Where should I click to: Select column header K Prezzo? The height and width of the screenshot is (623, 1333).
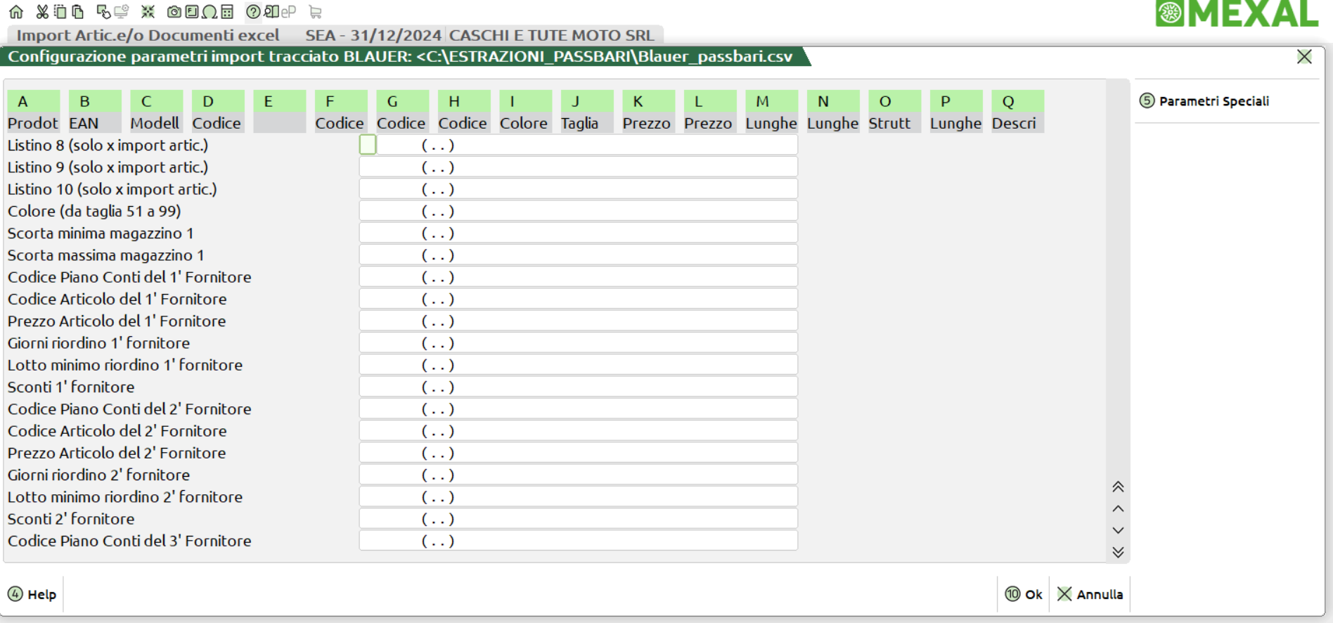coord(646,112)
